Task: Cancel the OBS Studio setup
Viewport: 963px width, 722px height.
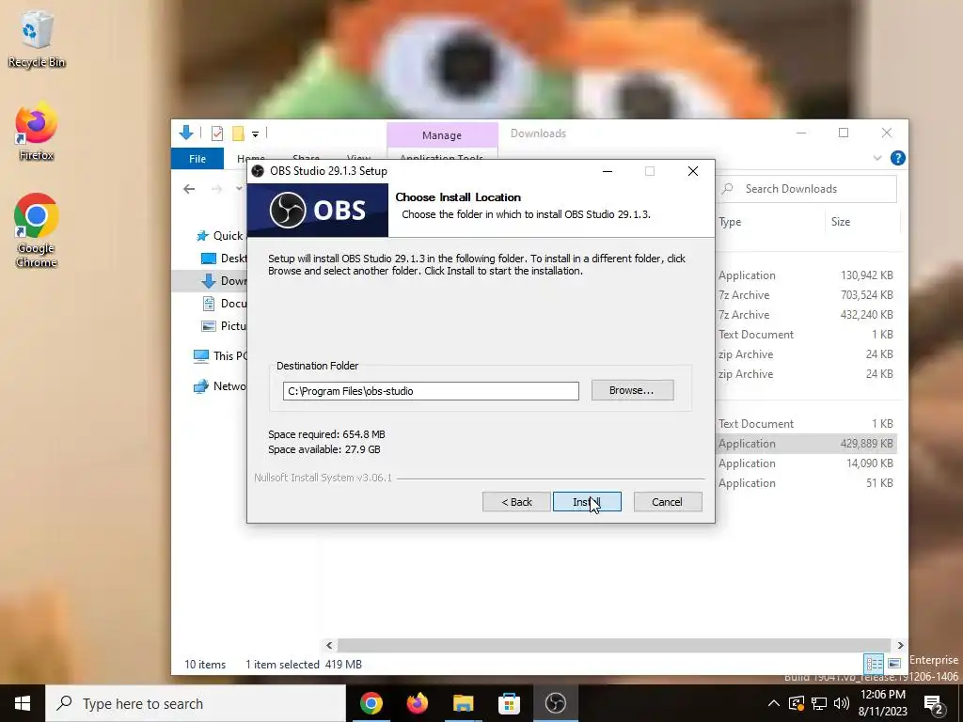Action: point(667,502)
